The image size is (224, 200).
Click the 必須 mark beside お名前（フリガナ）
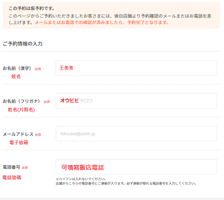click(x=47, y=102)
